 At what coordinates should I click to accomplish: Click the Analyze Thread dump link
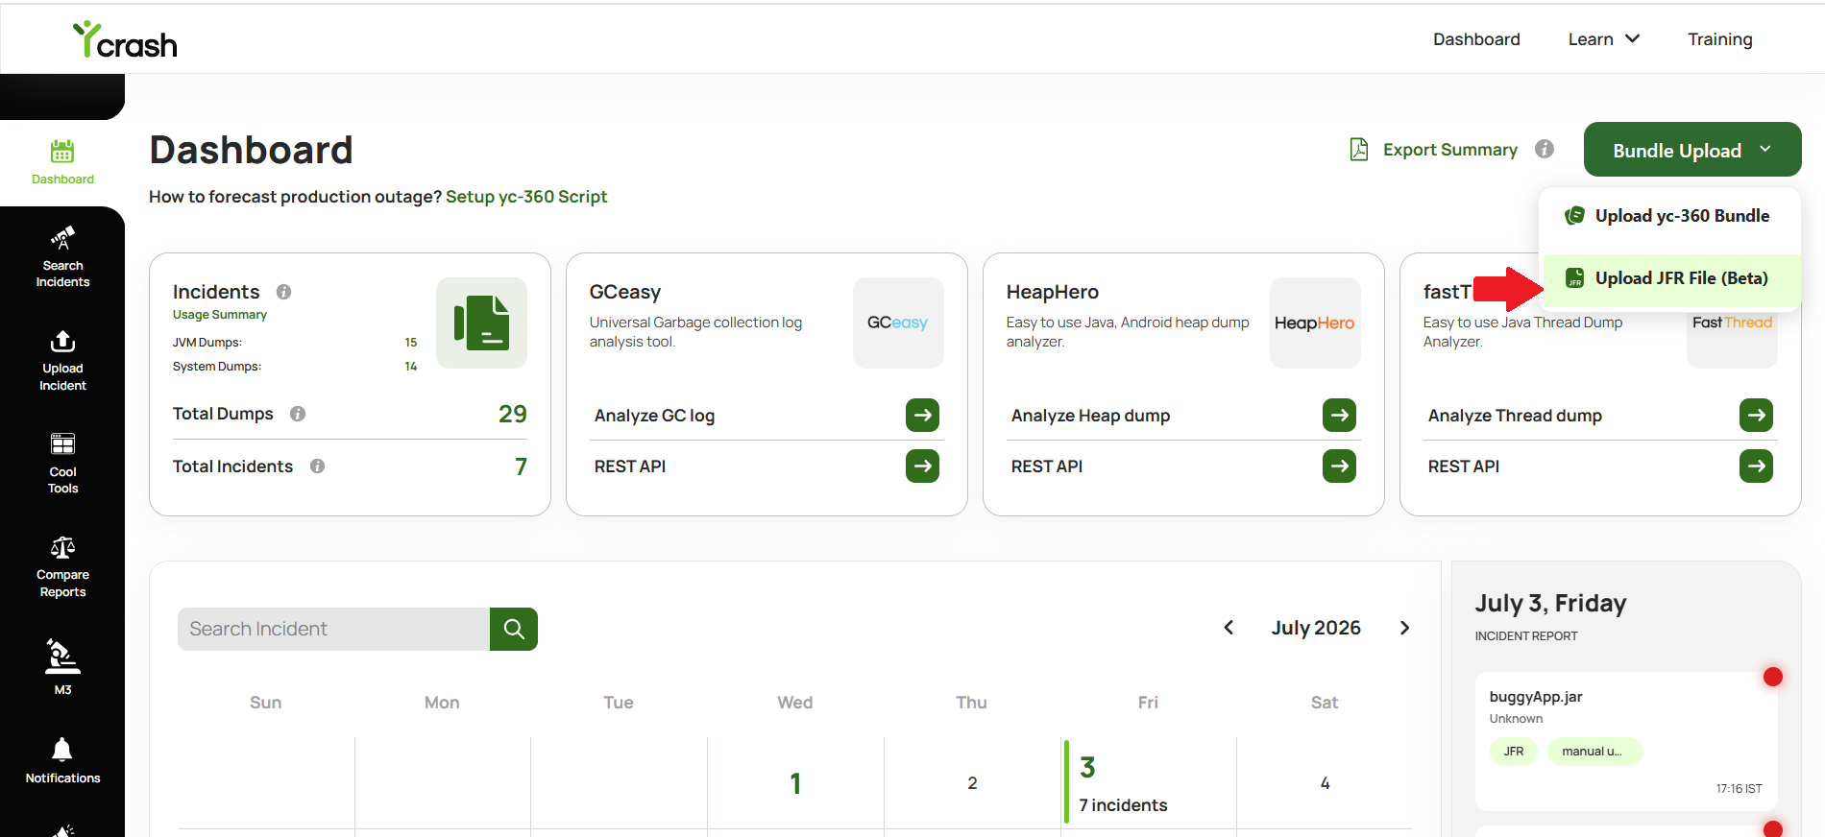pos(1515,416)
